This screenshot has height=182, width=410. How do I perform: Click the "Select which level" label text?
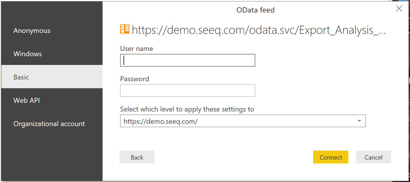187,109
